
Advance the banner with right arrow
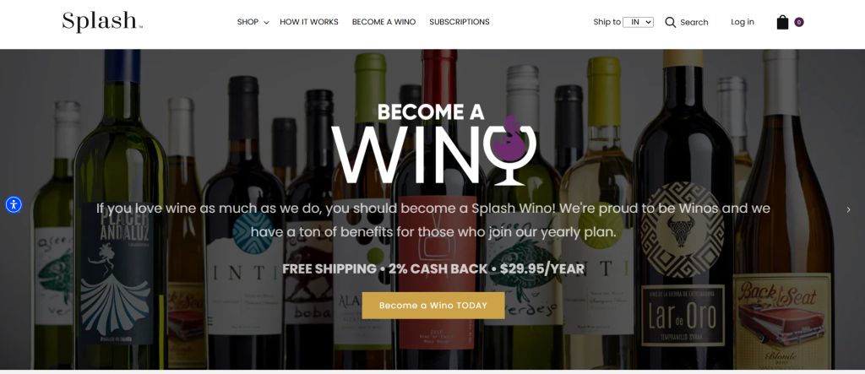click(848, 209)
